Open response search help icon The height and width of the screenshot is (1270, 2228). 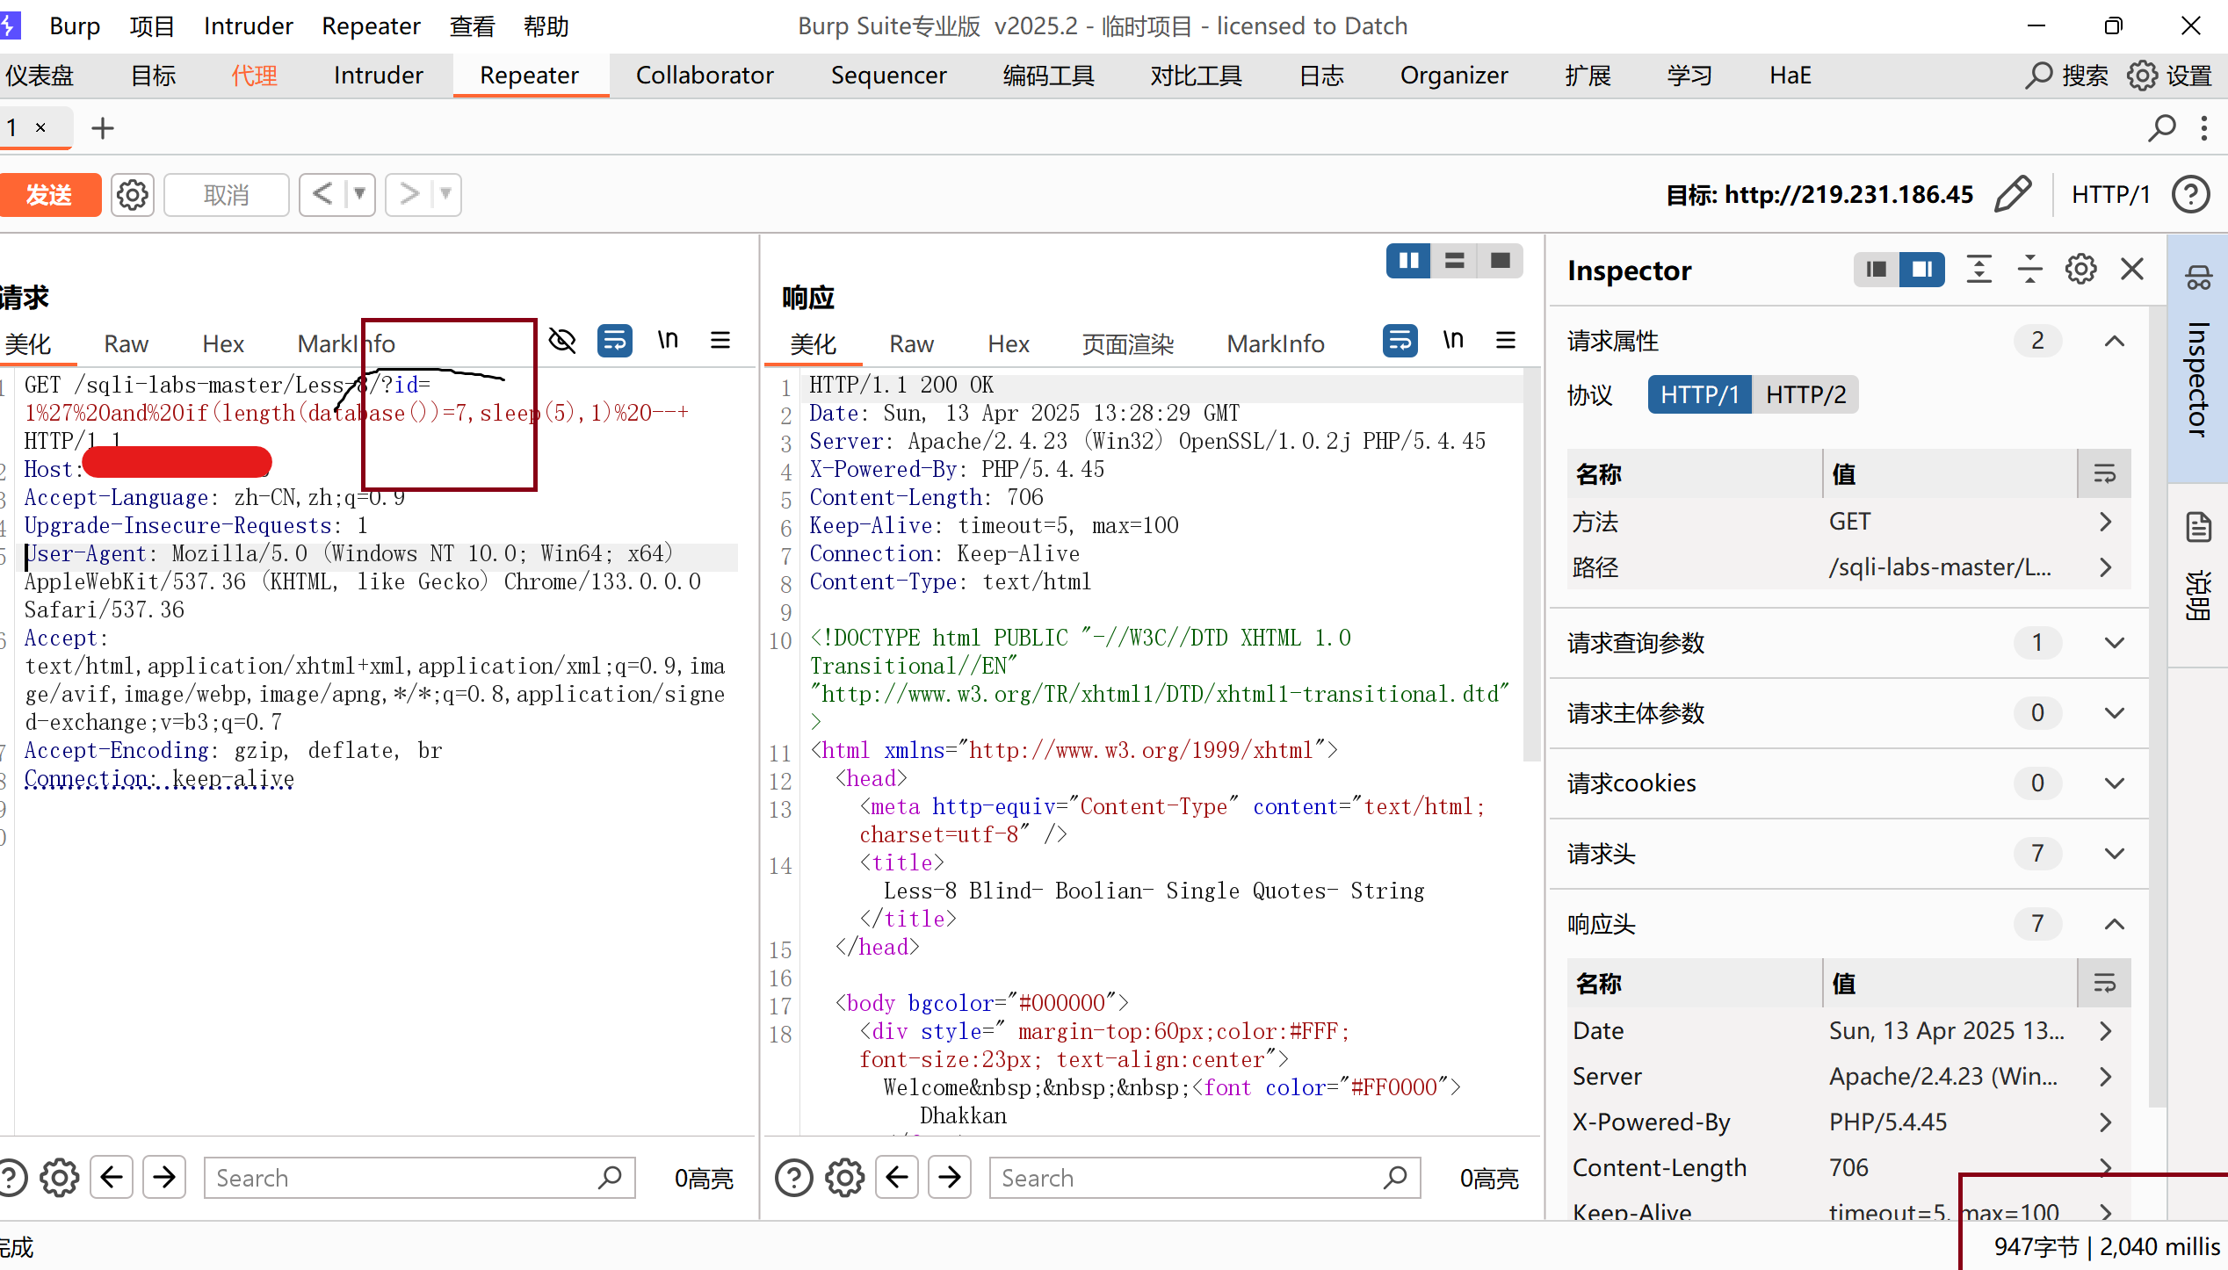[794, 1178]
